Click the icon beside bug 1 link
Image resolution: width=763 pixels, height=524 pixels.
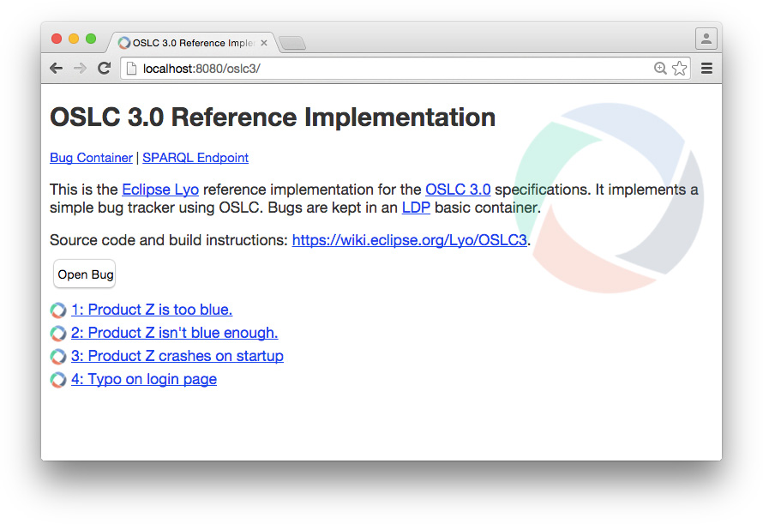click(x=58, y=310)
